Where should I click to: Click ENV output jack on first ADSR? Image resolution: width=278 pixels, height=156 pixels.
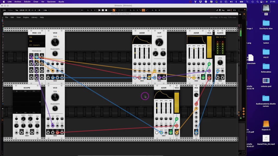pyautogui.click(x=149, y=78)
